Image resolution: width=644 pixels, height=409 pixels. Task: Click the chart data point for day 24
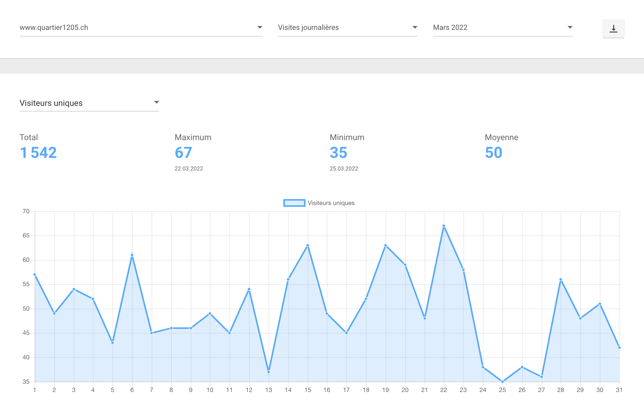(483, 367)
